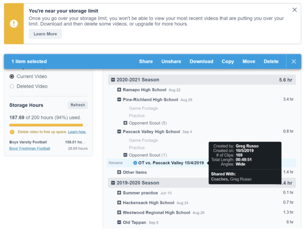Collapse the Pine-Richland High School folder
The width and height of the screenshot is (308, 234).
click(119, 100)
